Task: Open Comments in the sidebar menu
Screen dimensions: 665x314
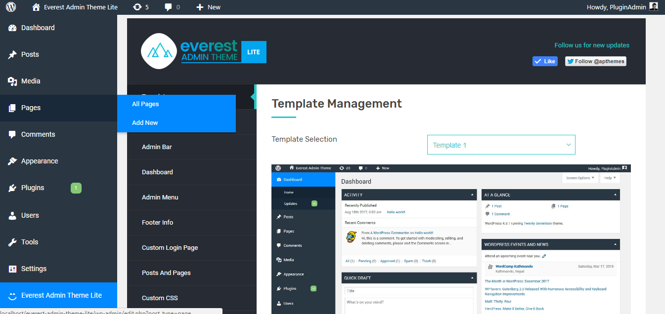Action: point(58,134)
